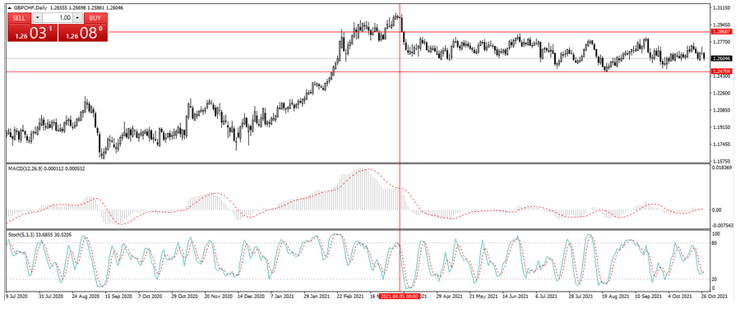Click the 1.31150 price scale value
The width and height of the screenshot is (745, 322).
point(722,8)
